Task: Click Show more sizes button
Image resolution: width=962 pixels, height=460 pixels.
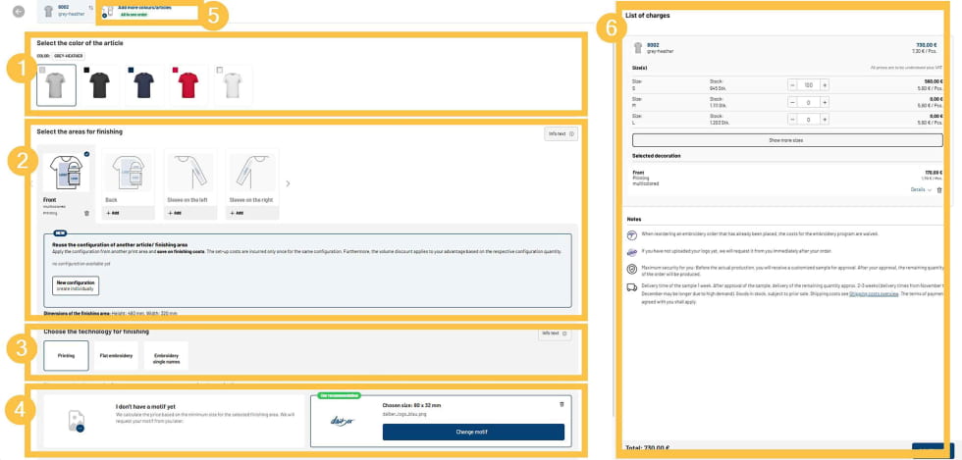Action: coord(787,140)
